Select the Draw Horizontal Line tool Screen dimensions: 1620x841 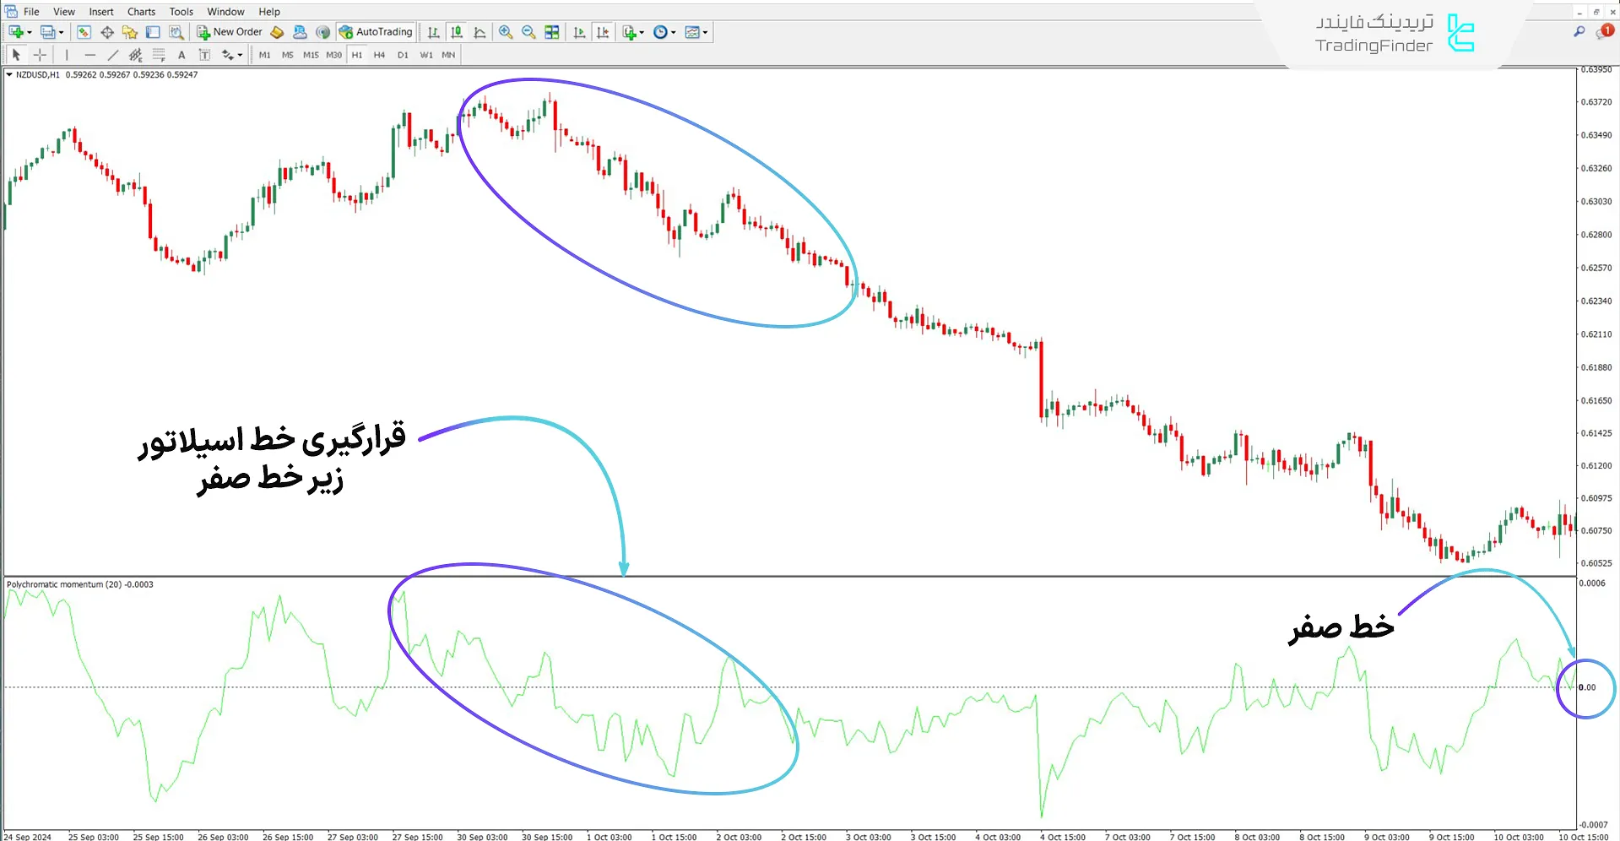[90, 54]
